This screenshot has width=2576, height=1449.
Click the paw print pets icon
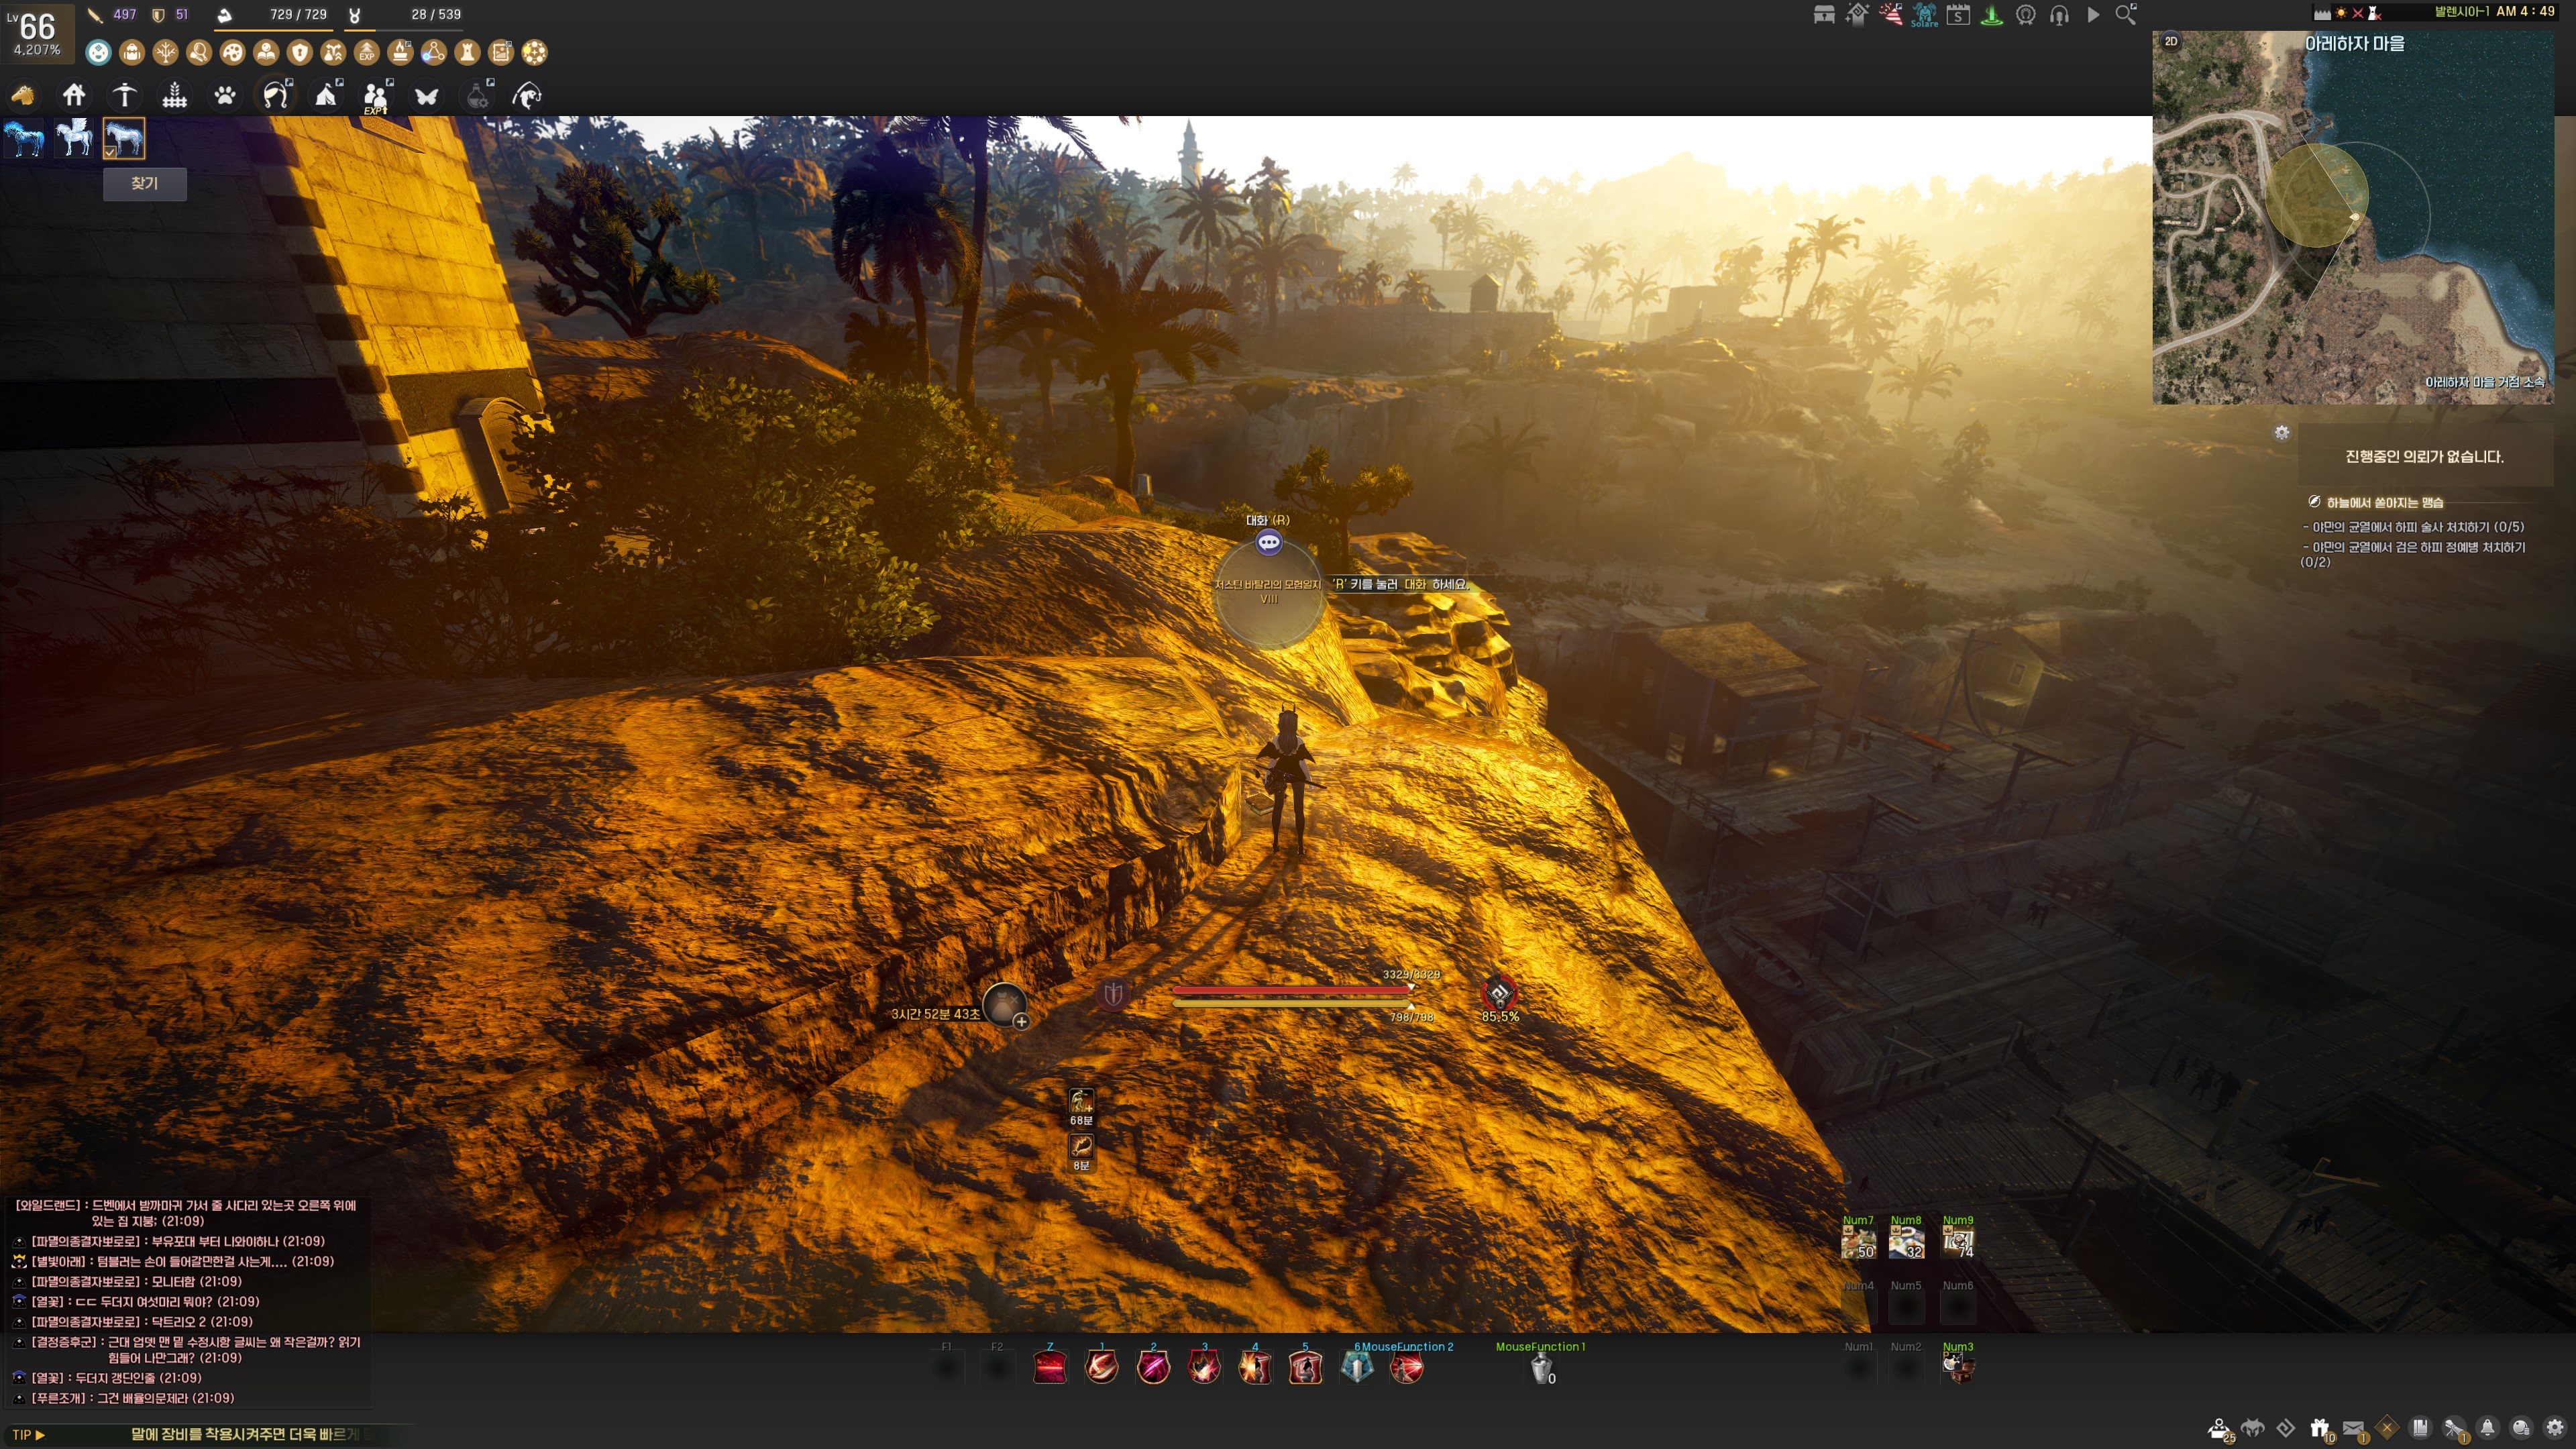225,95
